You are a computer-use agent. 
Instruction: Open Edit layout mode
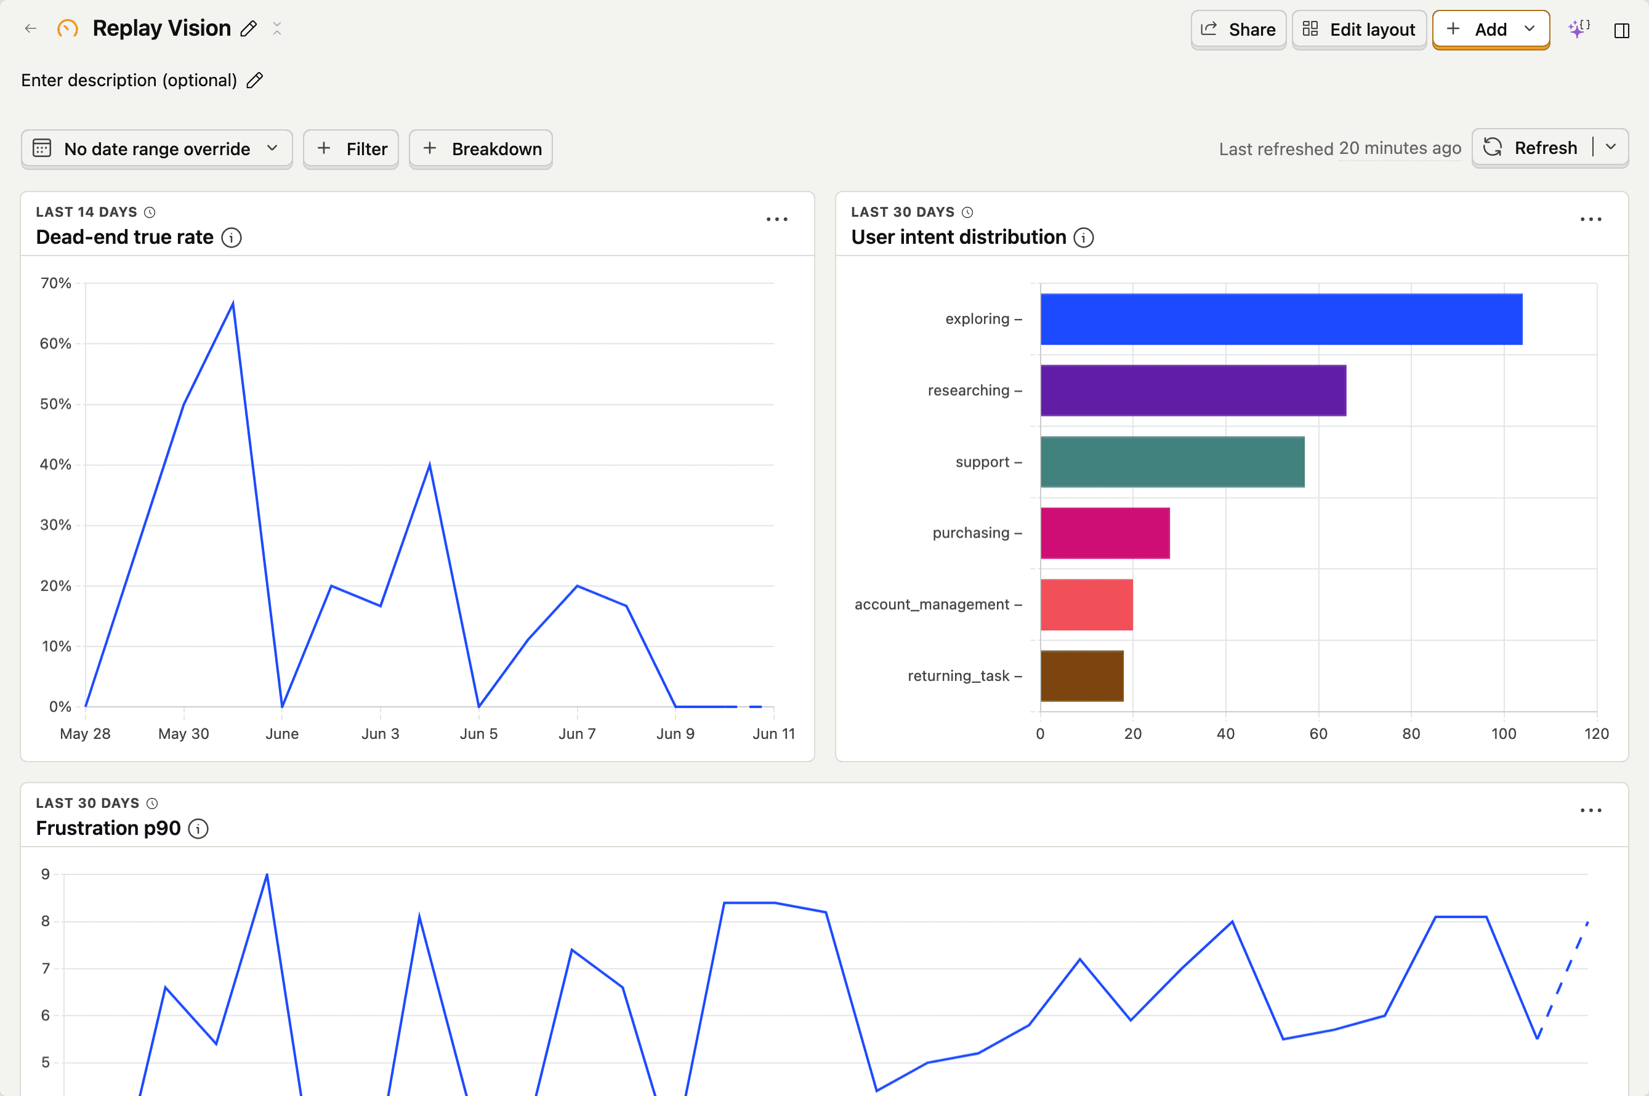click(1359, 30)
